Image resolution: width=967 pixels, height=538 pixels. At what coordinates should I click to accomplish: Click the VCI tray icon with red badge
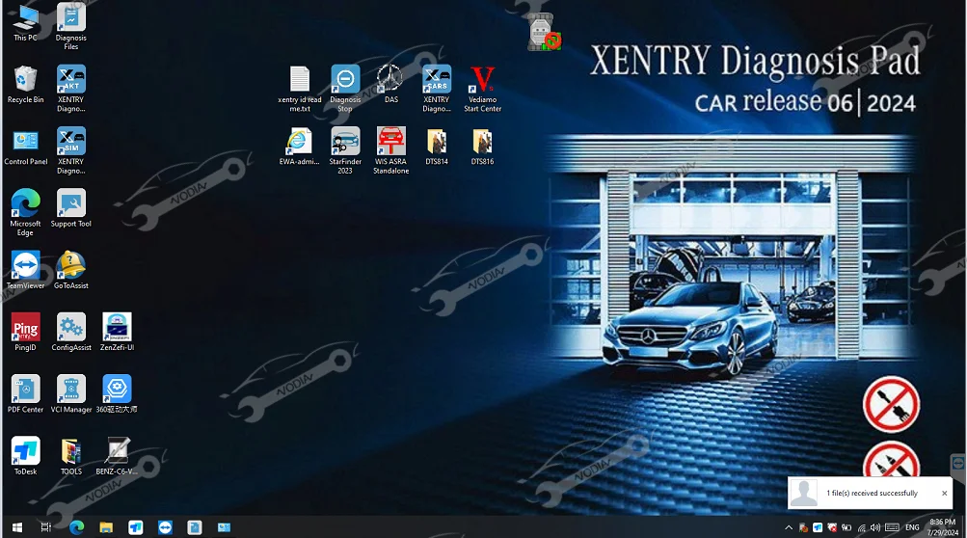pos(803,527)
